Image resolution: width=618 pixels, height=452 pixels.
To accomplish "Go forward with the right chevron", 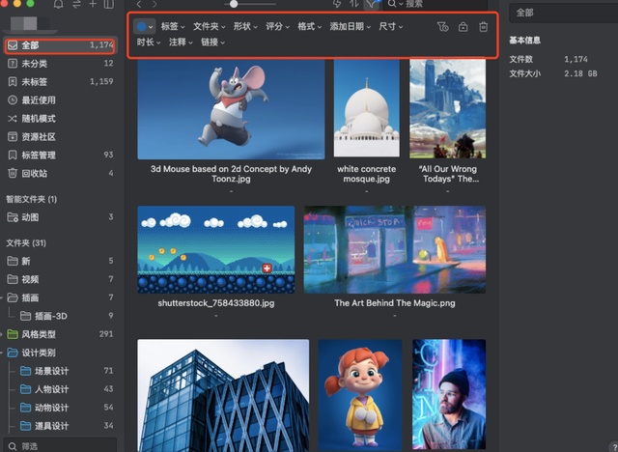I will coord(154,4).
